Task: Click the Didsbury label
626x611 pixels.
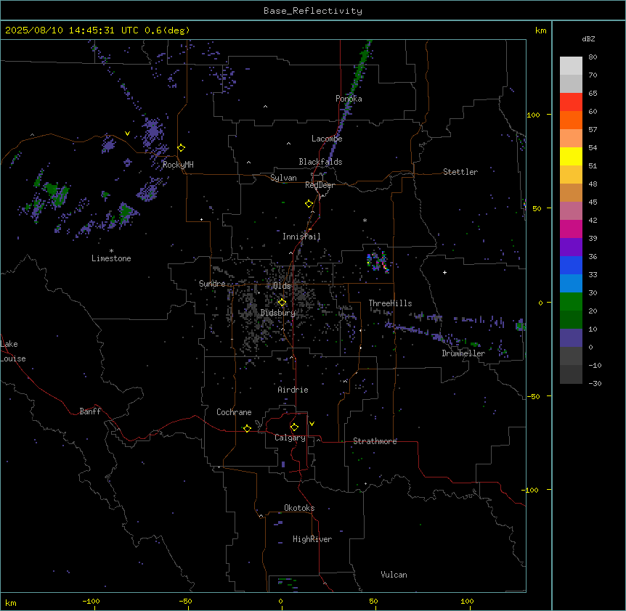Action: (x=278, y=313)
